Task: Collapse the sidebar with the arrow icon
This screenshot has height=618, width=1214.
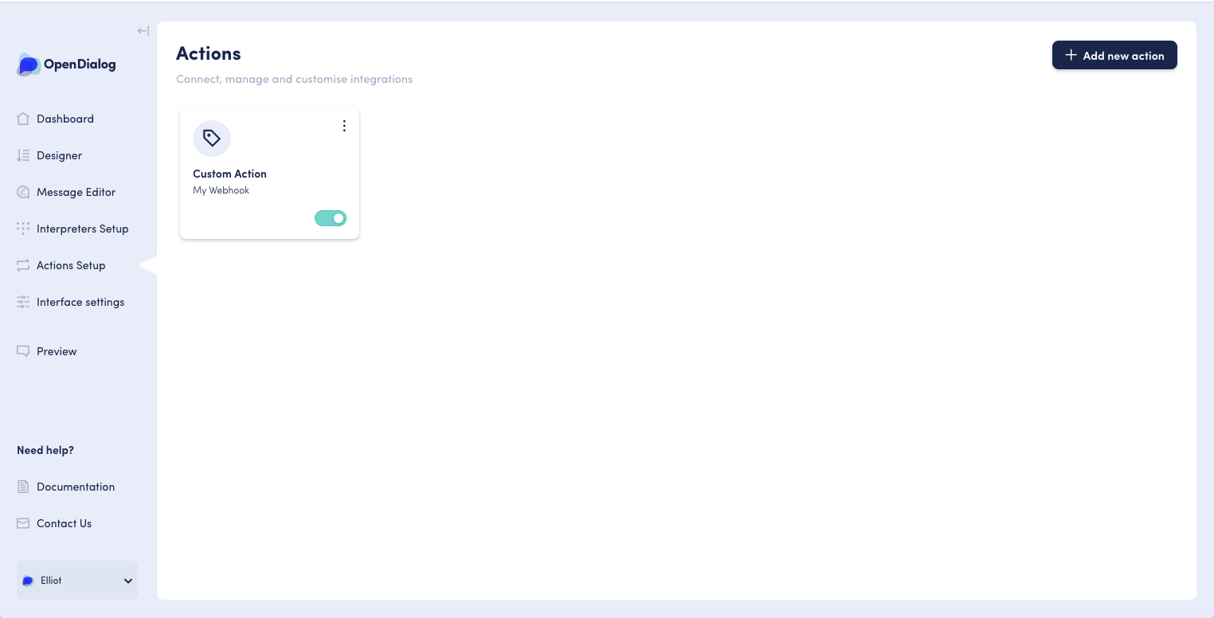Action: pyautogui.click(x=143, y=31)
